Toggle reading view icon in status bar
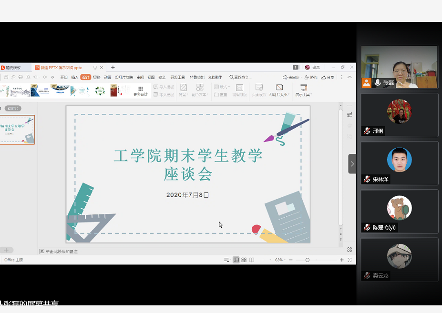 252,260
